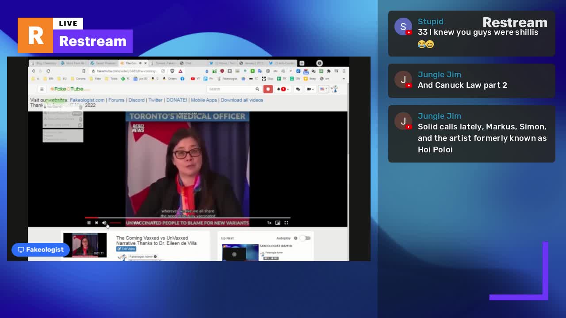
Task: Select Jungle Jim's Solid calls message
Action: [472, 134]
